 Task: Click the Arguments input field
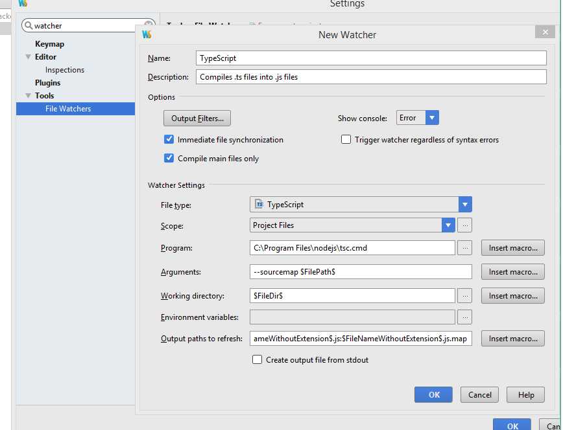point(361,272)
